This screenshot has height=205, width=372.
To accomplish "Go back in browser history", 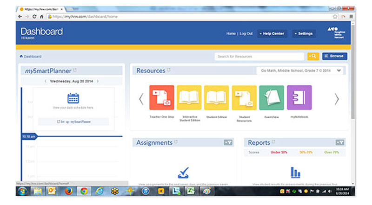I will 20,17.
